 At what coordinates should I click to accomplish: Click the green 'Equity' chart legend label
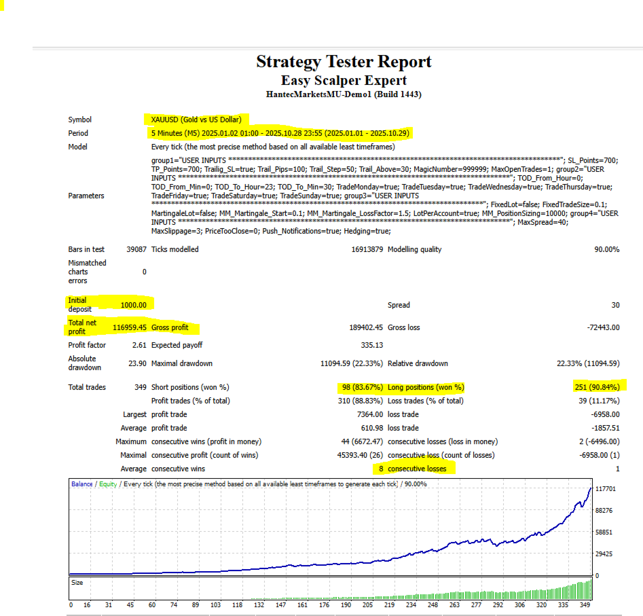tap(108, 484)
